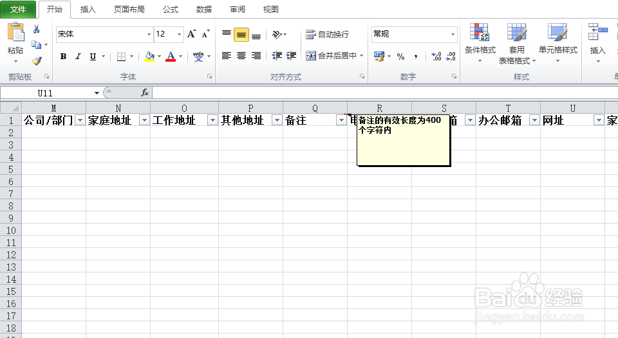
Task: Apply red font color
Action: click(171, 57)
